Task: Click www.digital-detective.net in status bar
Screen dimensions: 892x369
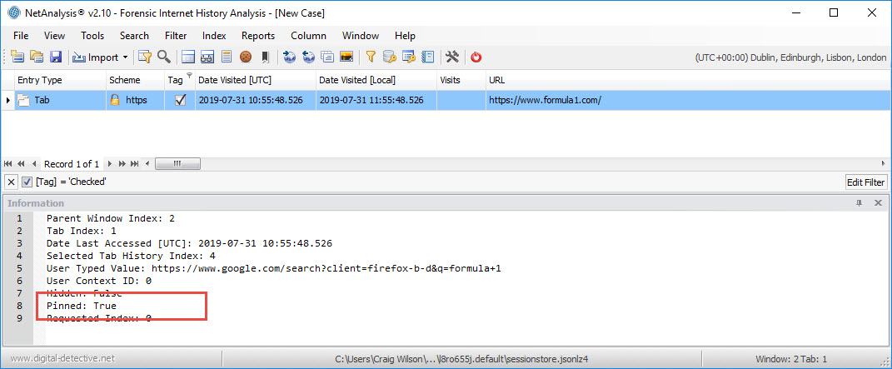Action: click(x=62, y=359)
